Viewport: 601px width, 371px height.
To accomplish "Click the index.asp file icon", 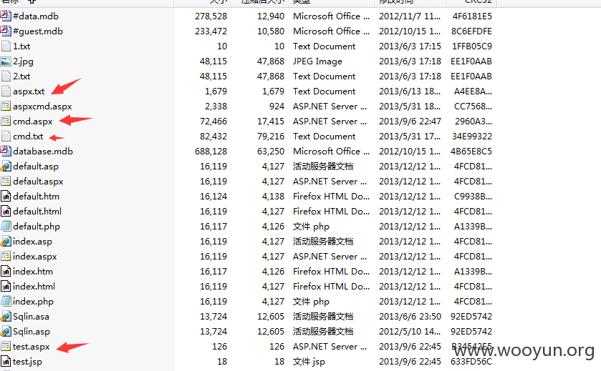I will tap(6, 242).
